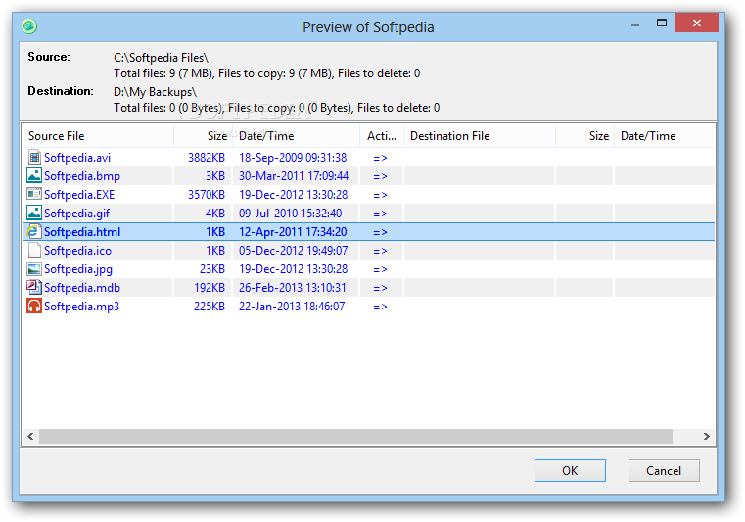745x522 pixels.
Task: Click the video icon beside Softpedia.avi
Action: [x=34, y=157]
